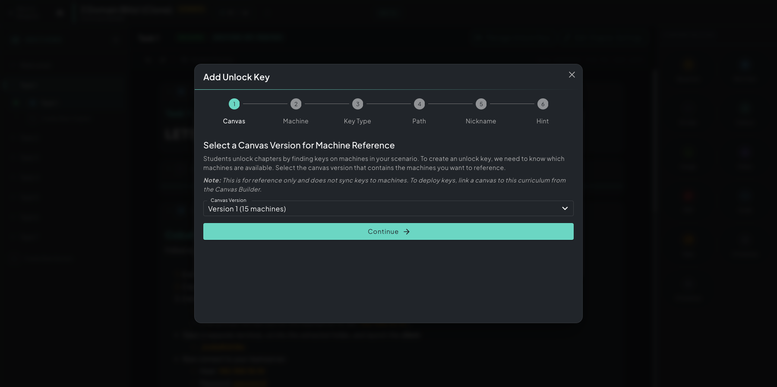Click 'Select a Canvas Version for Machine Reference' heading
The image size is (777, 387).
tap(299, 145)
